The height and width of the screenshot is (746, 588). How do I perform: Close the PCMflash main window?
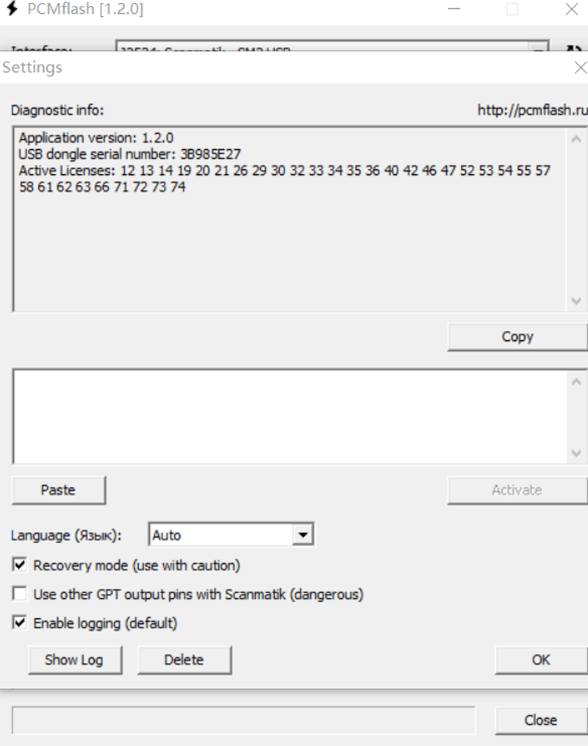(x=571, y=9)
